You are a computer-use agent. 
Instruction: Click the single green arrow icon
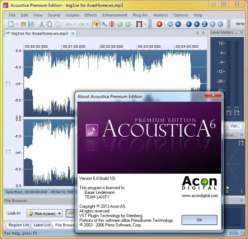pyautogui.click(x=120, y=24)
